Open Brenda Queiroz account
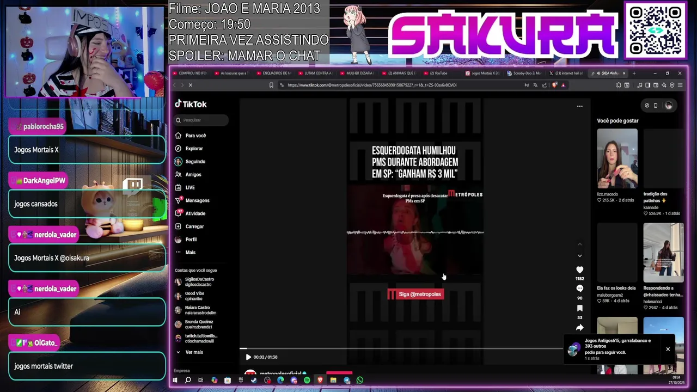The width and height of the screenshot is (697, 392). coord(194,324)
